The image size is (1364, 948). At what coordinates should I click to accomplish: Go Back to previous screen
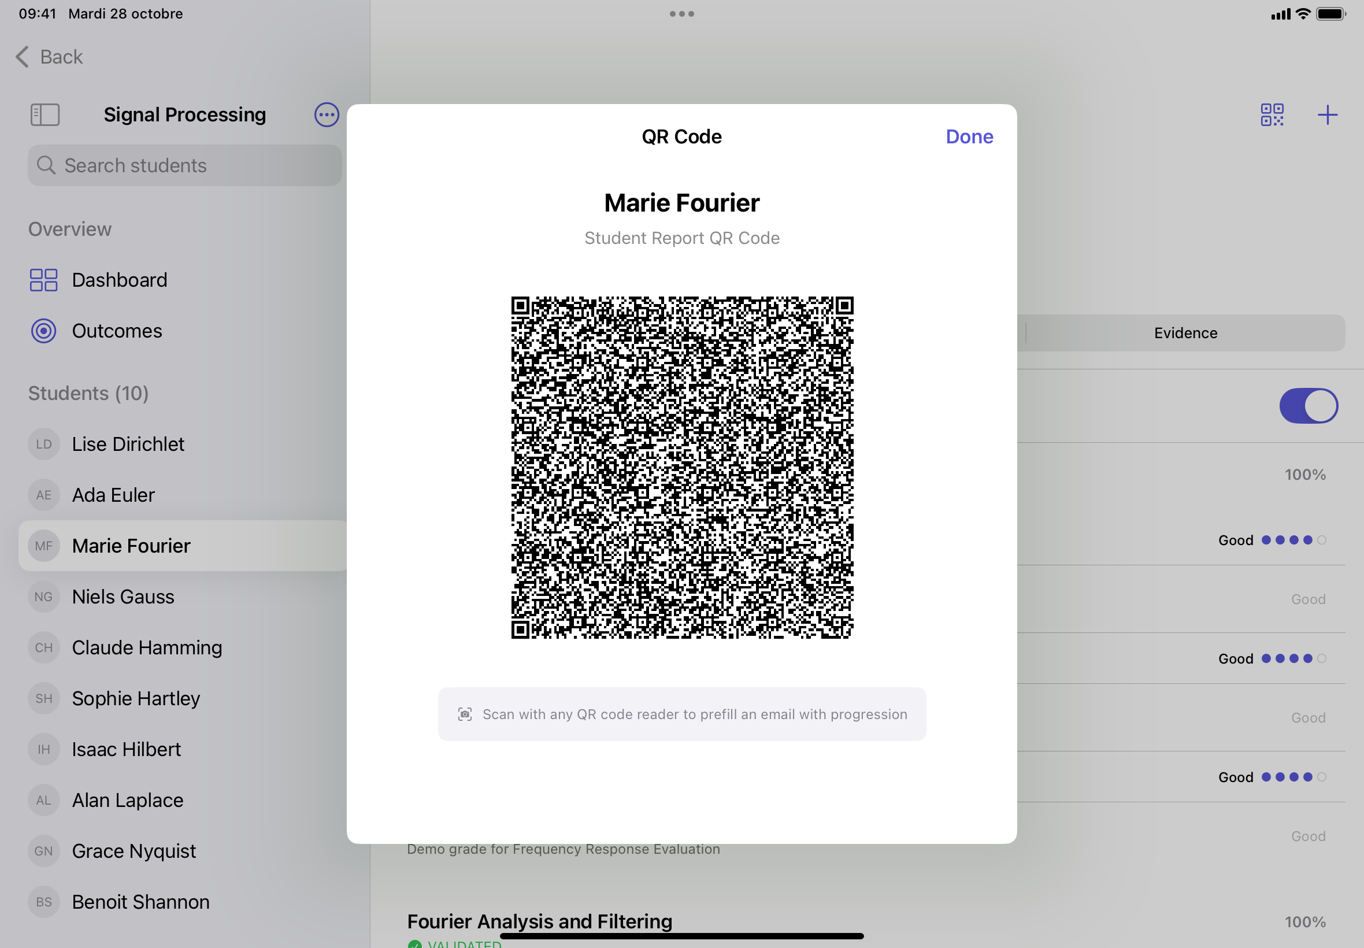pyautogui.click(x=61, y=57)
